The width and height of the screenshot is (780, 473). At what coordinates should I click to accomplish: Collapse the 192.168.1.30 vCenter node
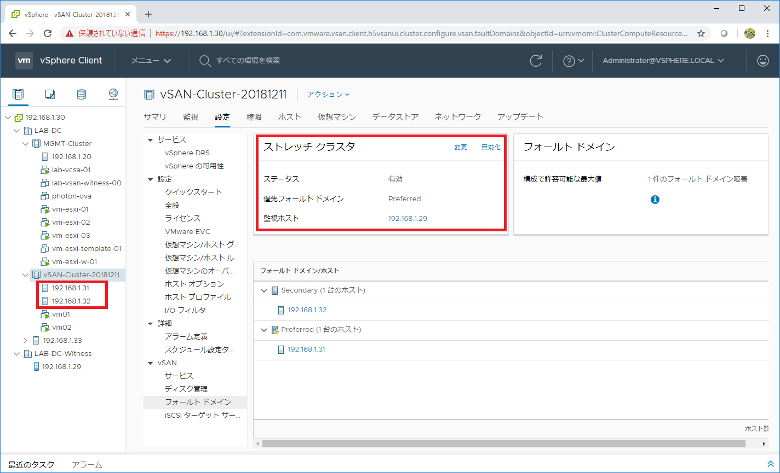pyautogui.click(x=8, y=117)
